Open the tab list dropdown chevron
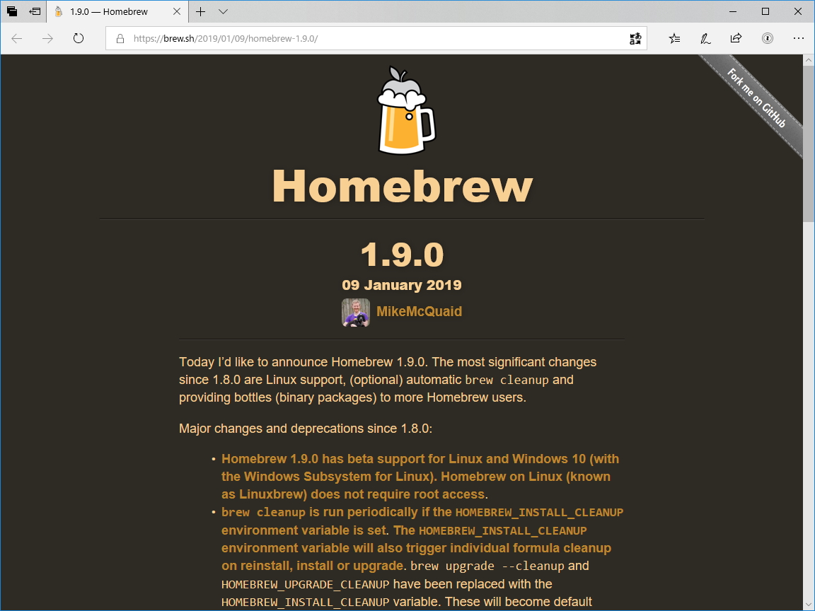 (224, 11)
